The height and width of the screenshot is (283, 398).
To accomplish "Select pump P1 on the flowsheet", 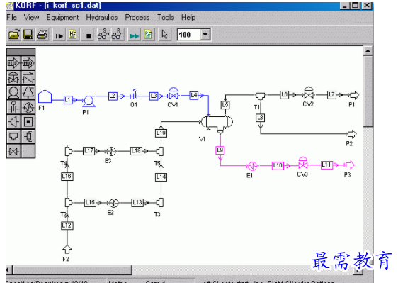I will pos(89,101).
